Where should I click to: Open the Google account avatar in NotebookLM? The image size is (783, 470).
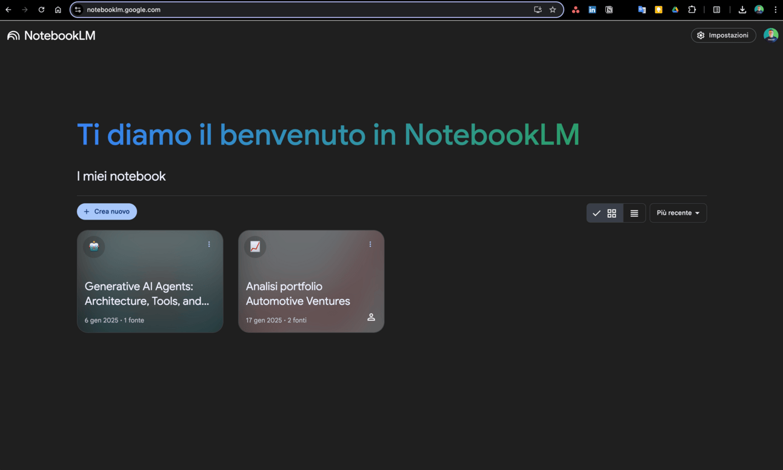point(771,35)
